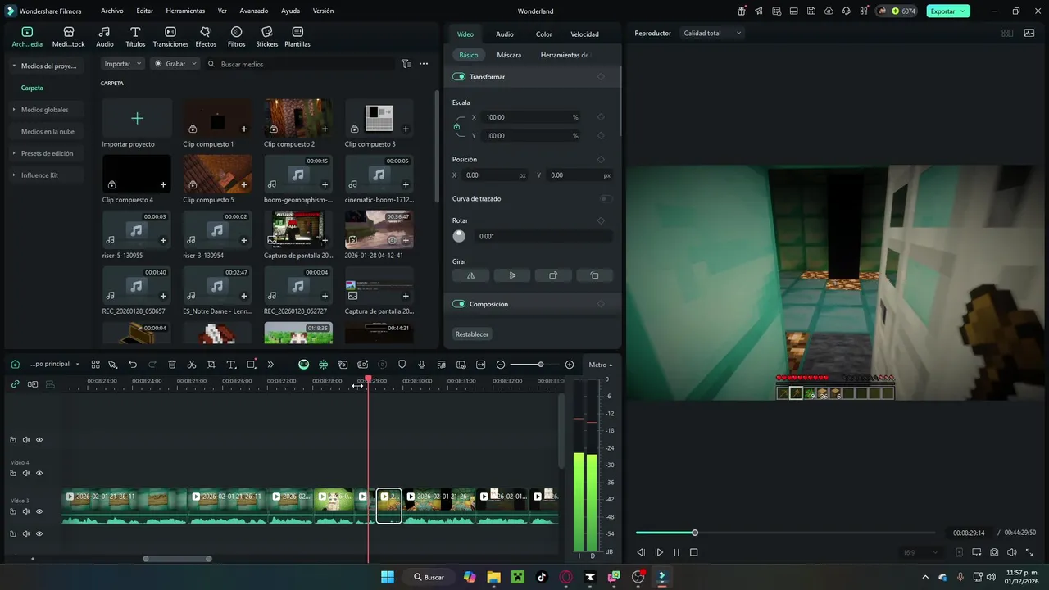Open the Metro audio meter dropdown
This screenshot has width=1049, height=590.
click(x=601, y=365)
